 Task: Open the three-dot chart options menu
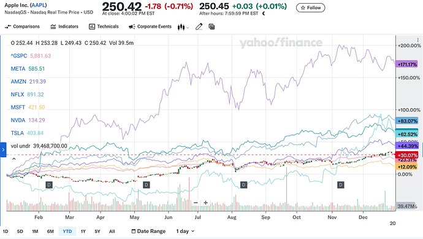click(417, 41)
